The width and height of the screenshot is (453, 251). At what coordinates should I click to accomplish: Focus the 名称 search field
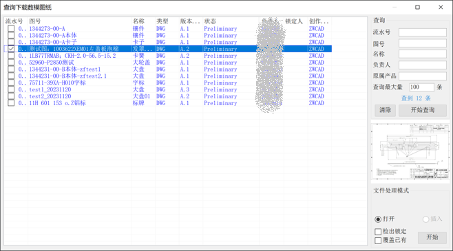click(423, 54)
